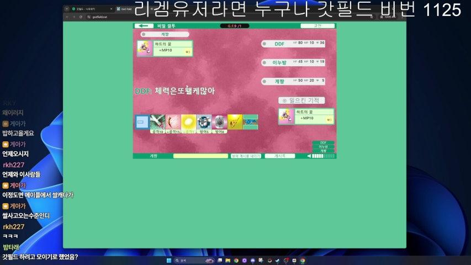Viewport: 471px width, 265px height.
Task: Select player DDF status bar
Action: (x=293, y=44)
